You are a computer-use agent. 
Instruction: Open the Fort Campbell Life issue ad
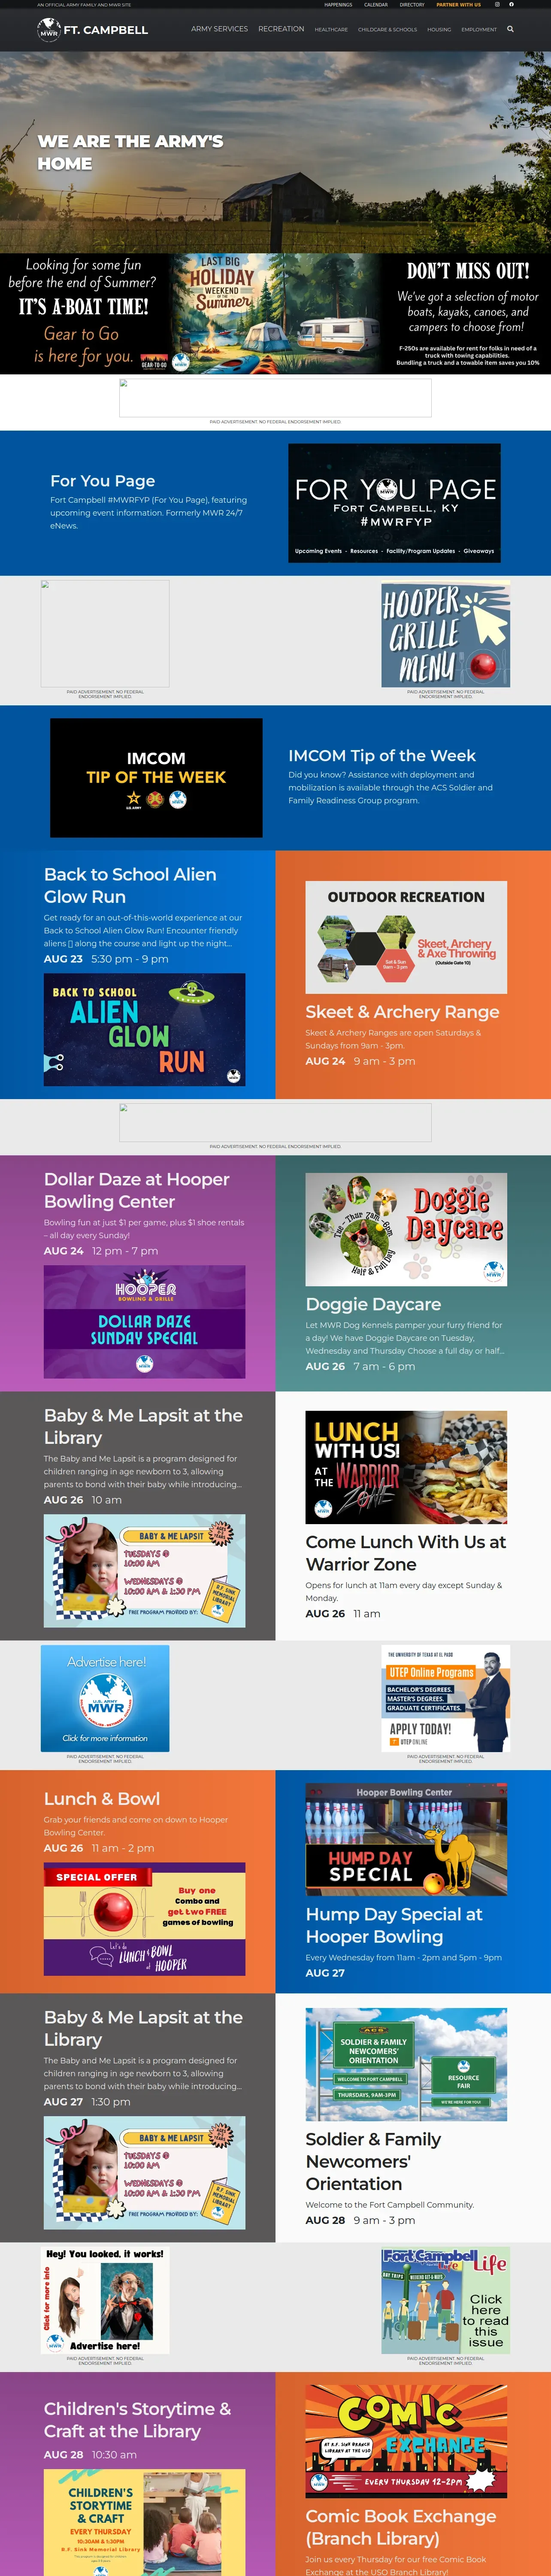tap(445, 2300)
